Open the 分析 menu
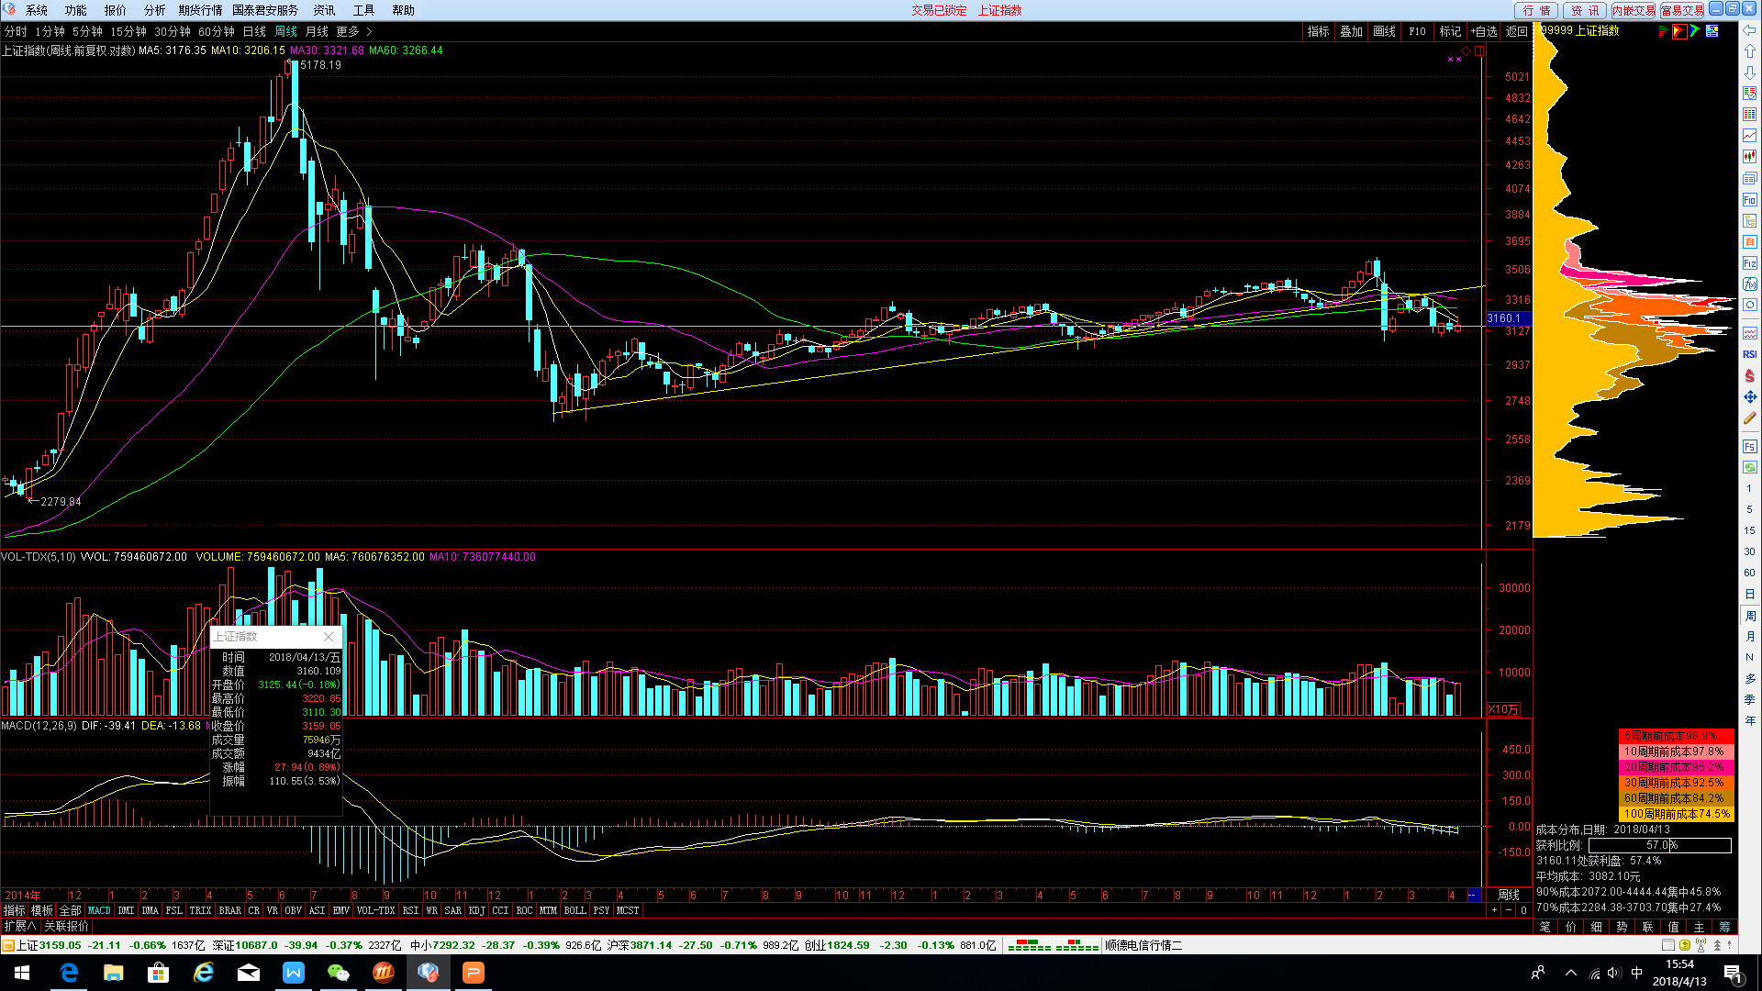This screenshot has width=1762, height=991. pyautogui.click(x=154, y=10)
